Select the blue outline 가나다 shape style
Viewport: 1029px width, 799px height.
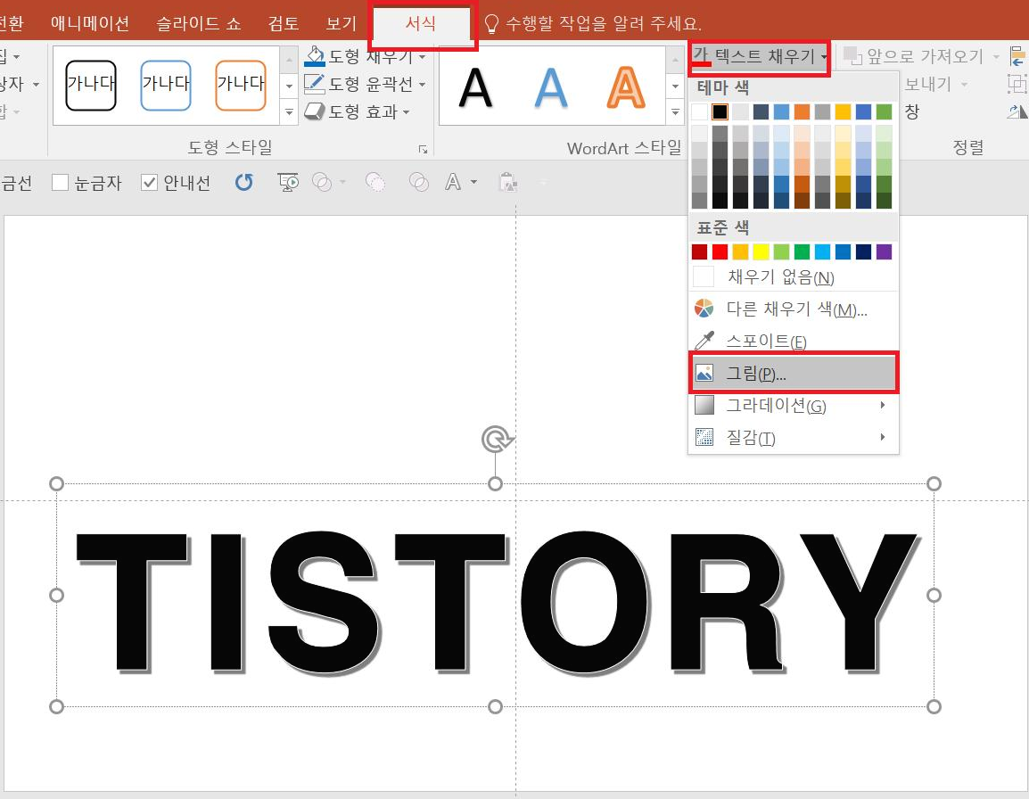(x=166, y=85)
